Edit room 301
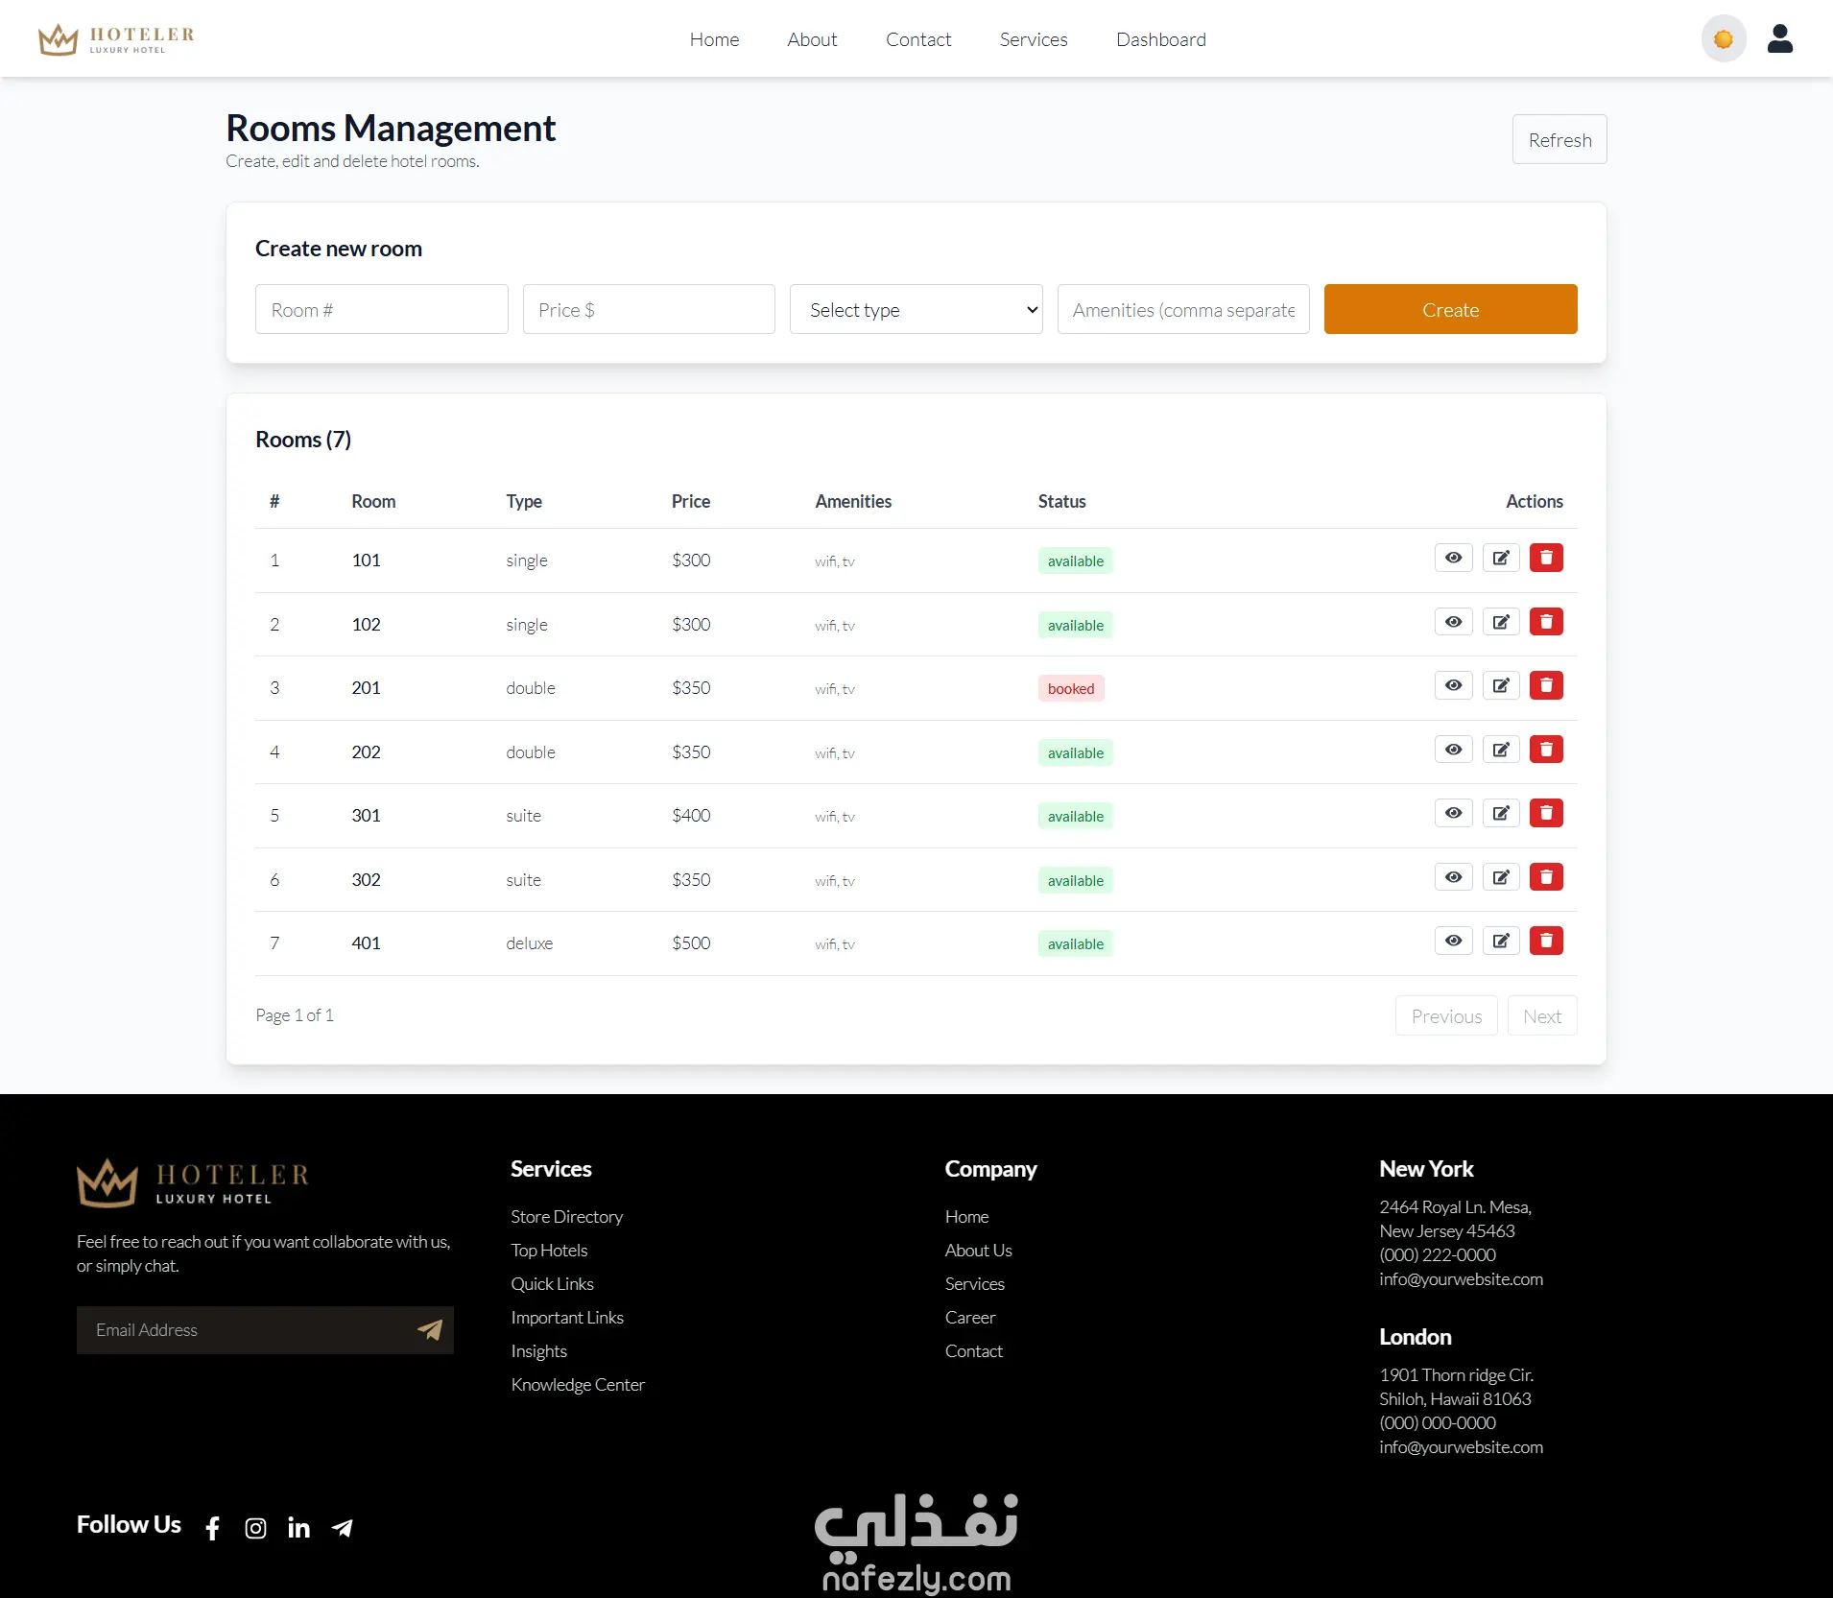 pyautogui.click(x=1501, y=813)
